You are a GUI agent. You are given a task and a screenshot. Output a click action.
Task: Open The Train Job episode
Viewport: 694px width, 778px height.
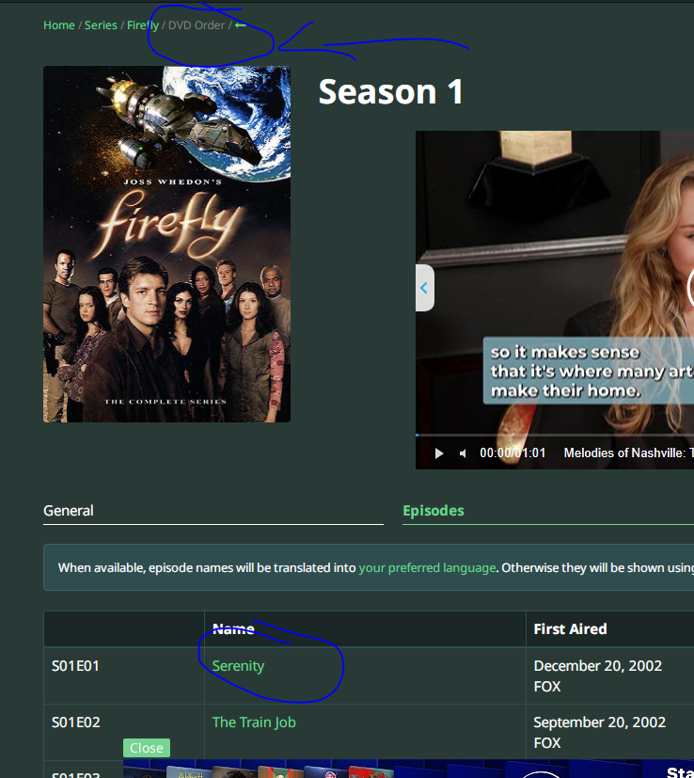pos(254,722)
